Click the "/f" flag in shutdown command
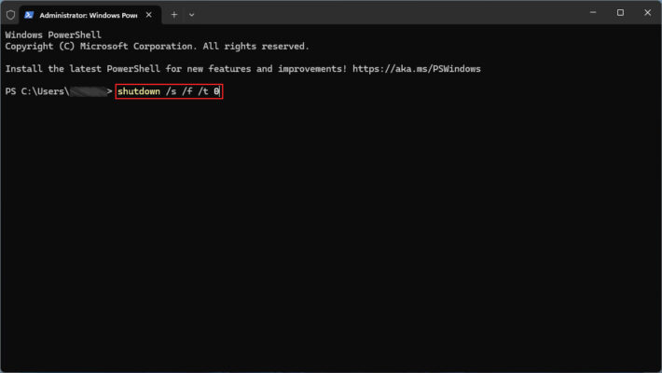This screenshot has width=662, height=373. coord(186,91)
